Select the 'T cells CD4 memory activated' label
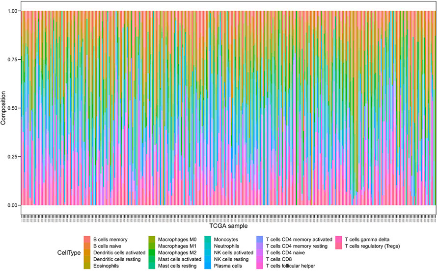This screenshot has height=271, width=438. (x=299, y=240)
